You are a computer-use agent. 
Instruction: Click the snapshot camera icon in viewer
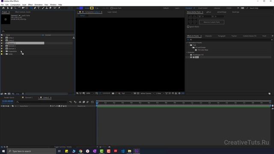113,93
